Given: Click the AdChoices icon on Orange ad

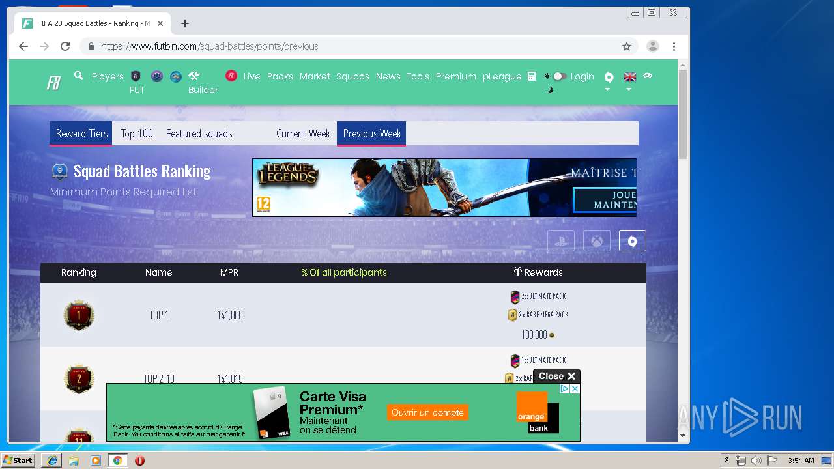Looking at the screenshot, I should coord(565,389).
